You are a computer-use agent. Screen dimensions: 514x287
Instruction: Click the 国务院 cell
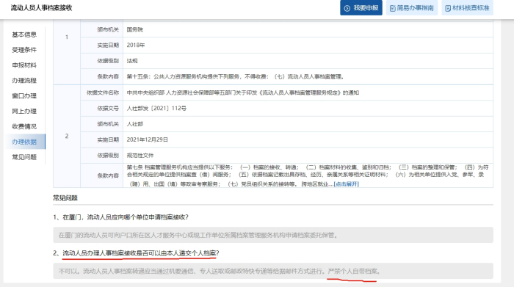[308, 29]
